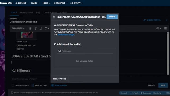
Task: Click the CANCEL button
Action: [x=151, y=85]
